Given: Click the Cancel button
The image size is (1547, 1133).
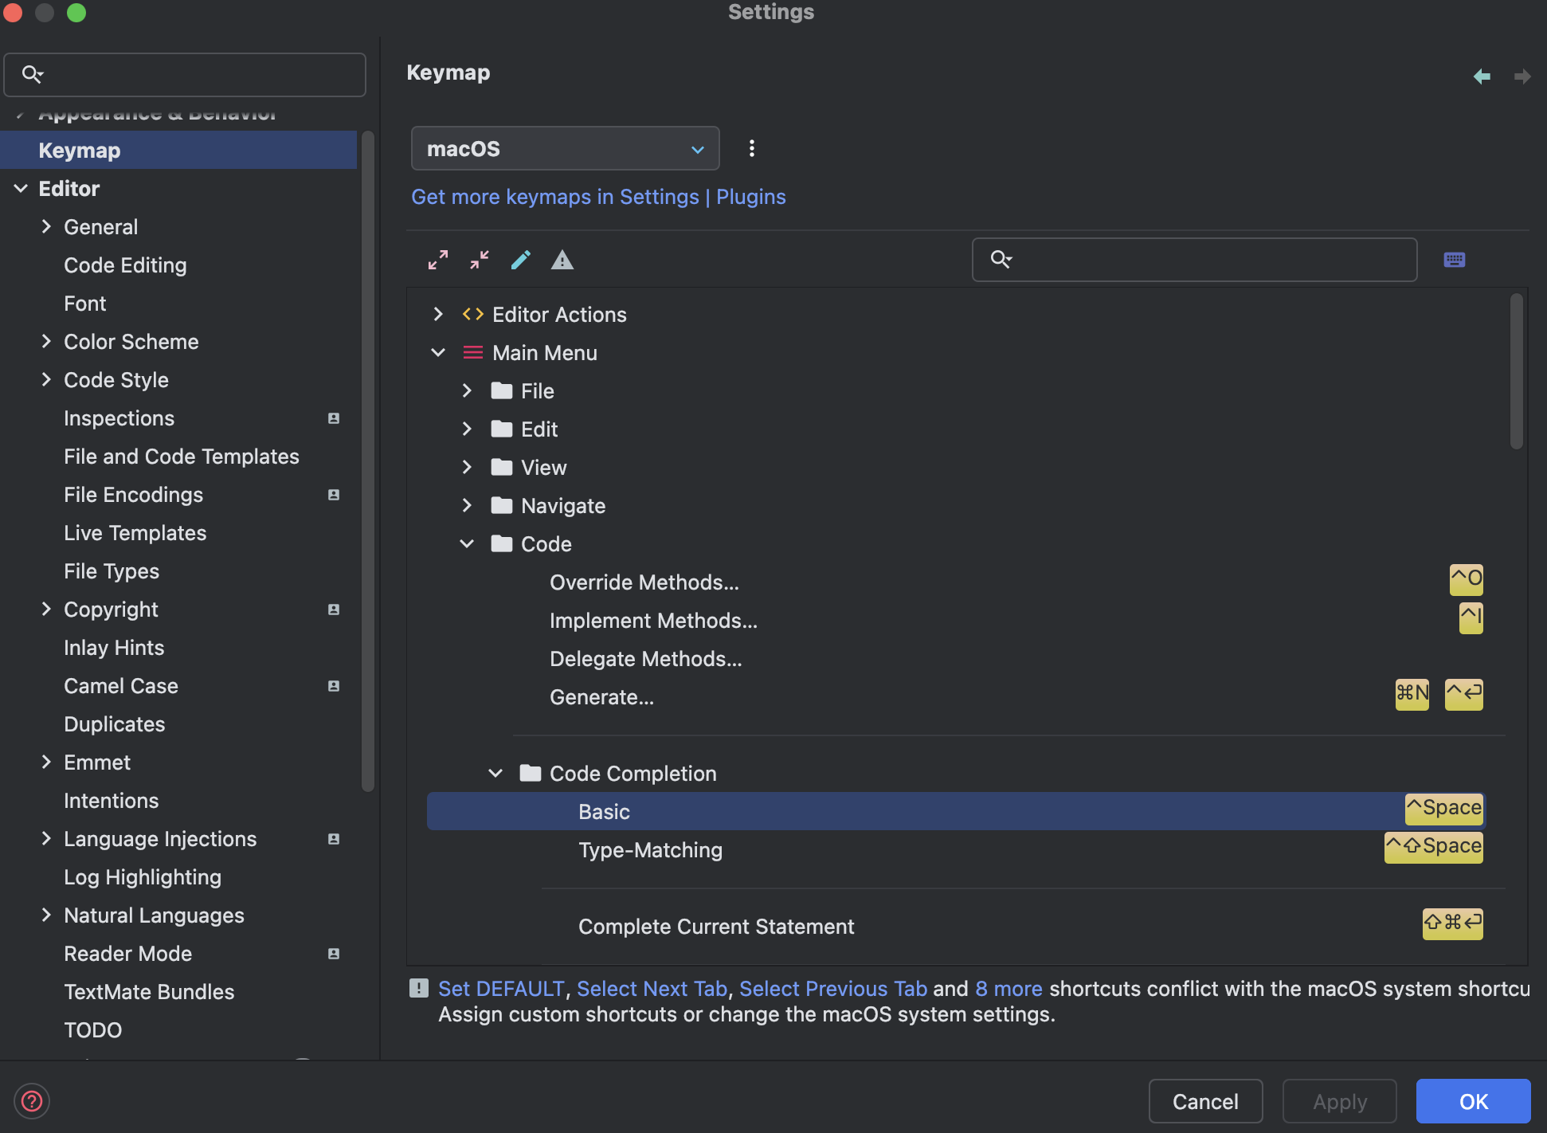Looking at the screenshot, I should [1204, 1101].
